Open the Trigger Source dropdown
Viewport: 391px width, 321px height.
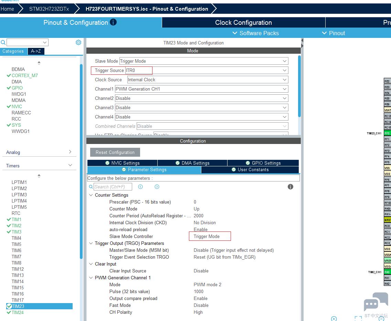point(207,70)
